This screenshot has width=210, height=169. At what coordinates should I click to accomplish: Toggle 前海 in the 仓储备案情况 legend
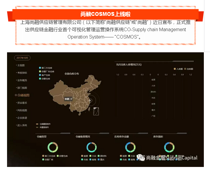point(93,160)
